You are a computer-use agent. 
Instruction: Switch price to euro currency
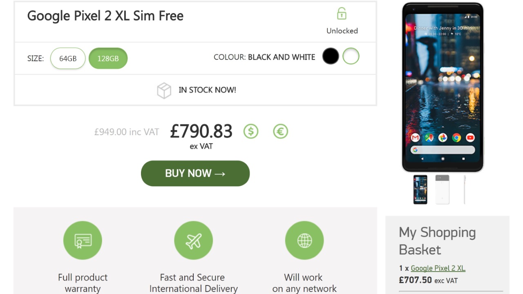coord(280,131)
